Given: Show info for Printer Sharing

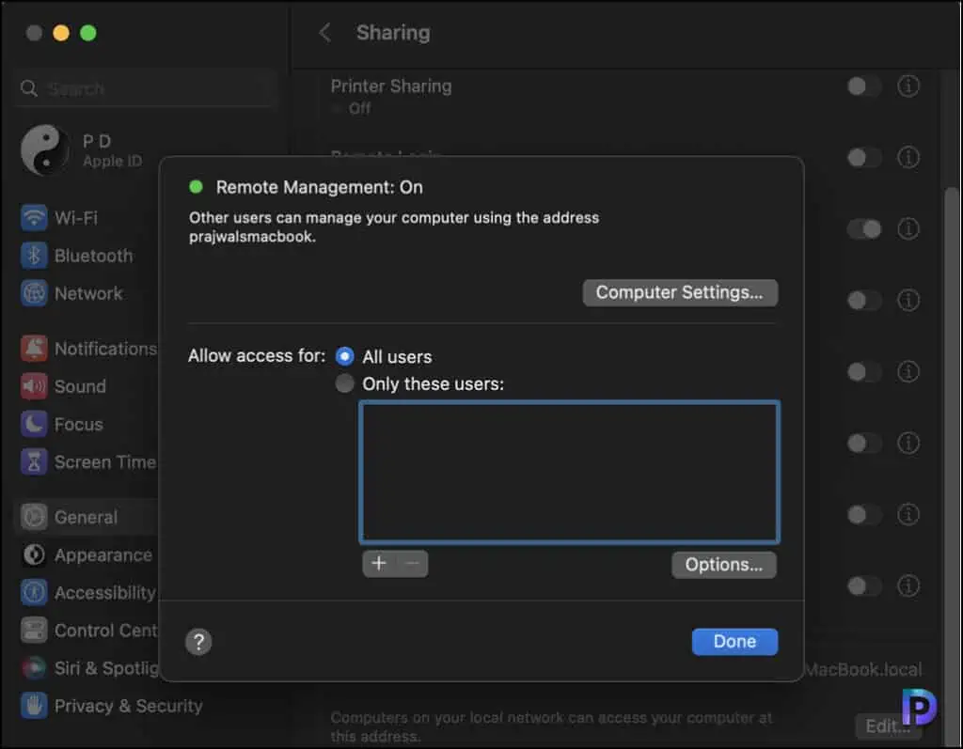Looking at the screenshot, I should [x=908, y=86].
